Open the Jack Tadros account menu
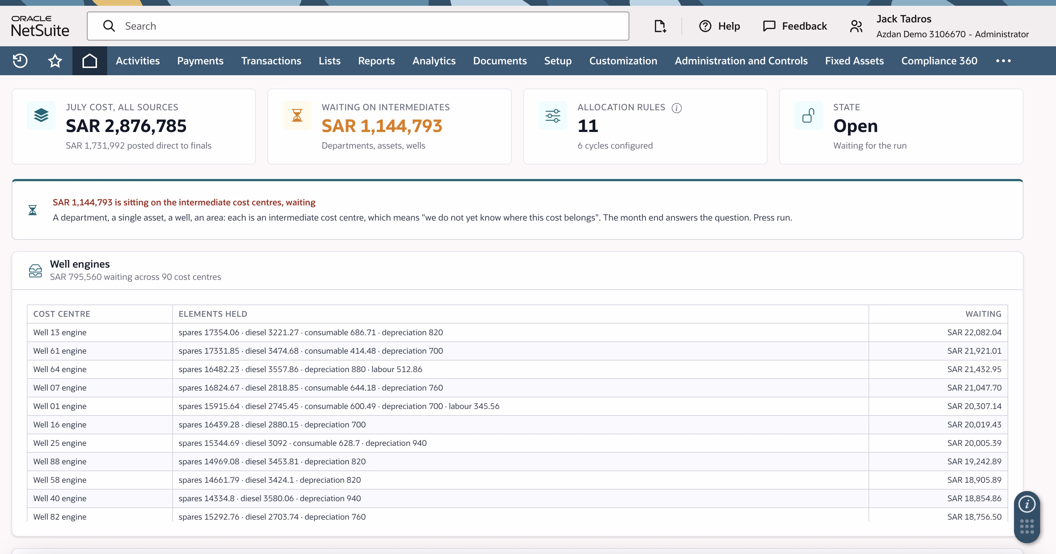 [x=904, y=19]
